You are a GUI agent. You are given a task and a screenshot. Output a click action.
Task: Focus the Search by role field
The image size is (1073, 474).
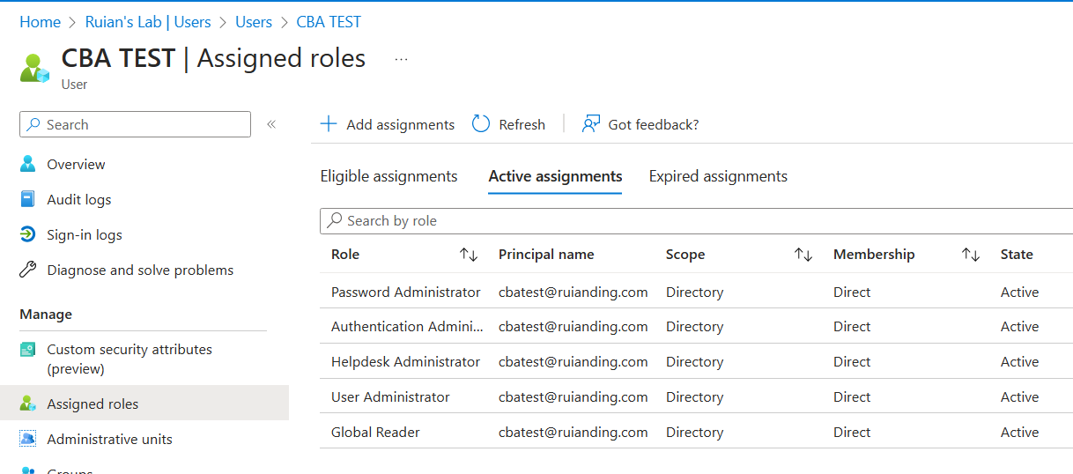point(696,220)
